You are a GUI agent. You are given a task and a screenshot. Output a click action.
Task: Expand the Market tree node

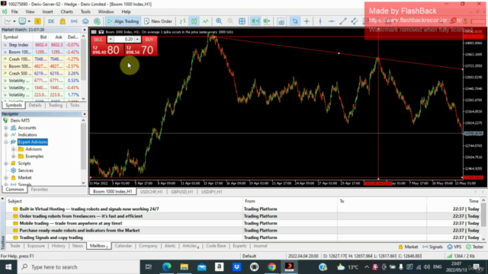tap(6, 177)
